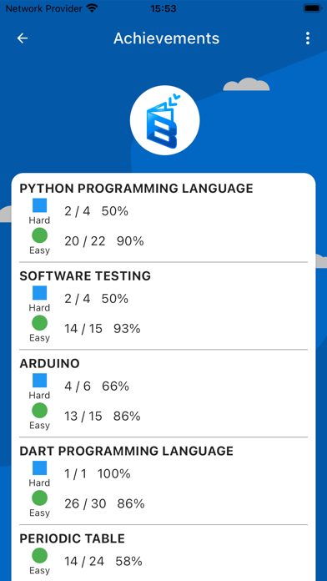Viewport: 327px width, 581px height.
Task: Select Python's green Easy circle icon
Action: 40,235
